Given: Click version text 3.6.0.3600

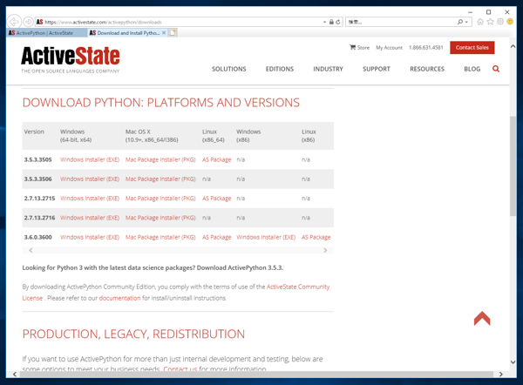Looking at the screenshot, I should (x=38, y=237).
